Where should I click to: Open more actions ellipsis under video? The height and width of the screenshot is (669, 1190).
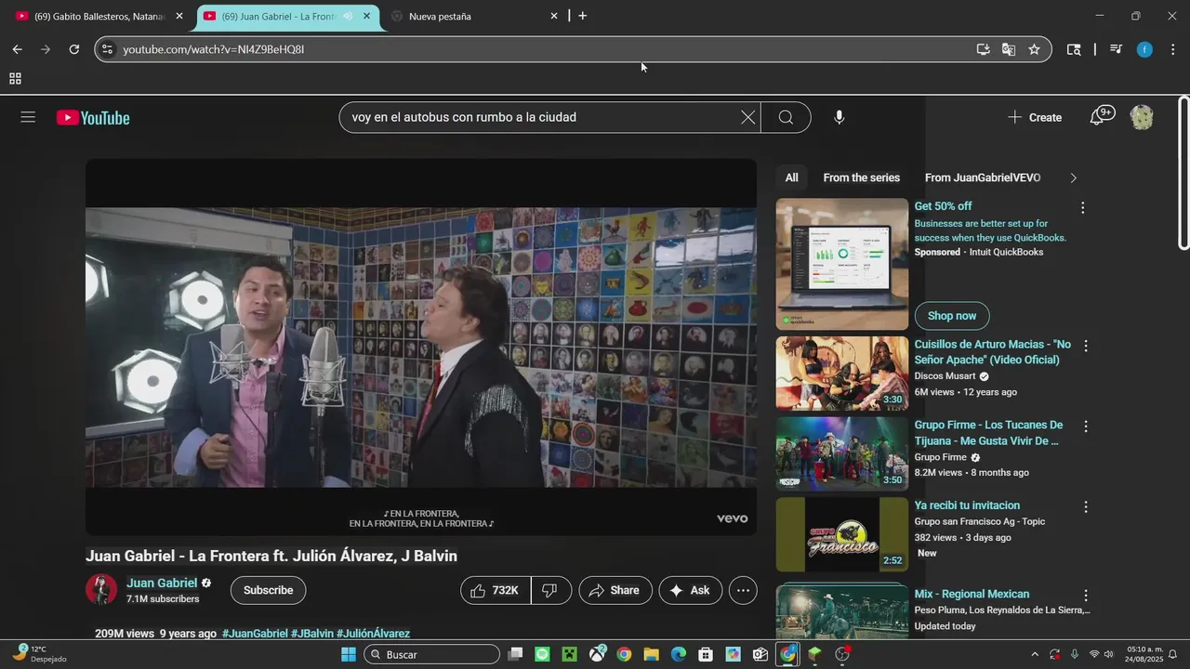[x=743, y=590]
